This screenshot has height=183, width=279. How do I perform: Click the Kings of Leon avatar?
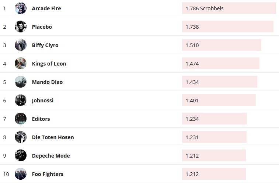21,63
